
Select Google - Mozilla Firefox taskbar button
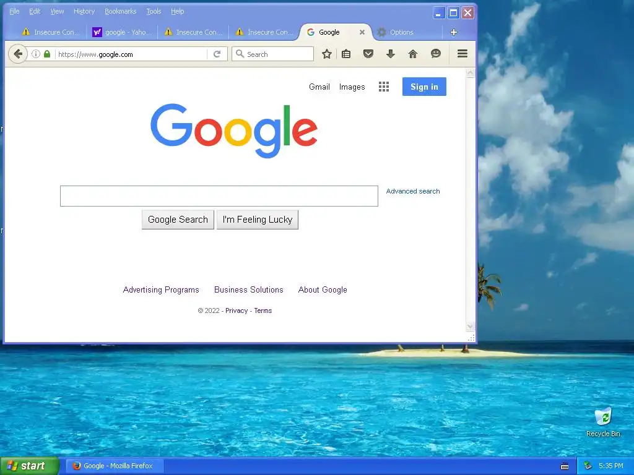tap(115, 466)
